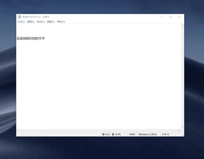The image size is (204, 159).
Task: Click the vertical scrollbar up arrow
Action: (182, 25)
